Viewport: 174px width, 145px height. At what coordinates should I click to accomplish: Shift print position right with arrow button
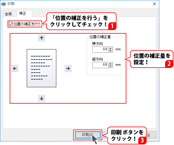click(68, 68)
